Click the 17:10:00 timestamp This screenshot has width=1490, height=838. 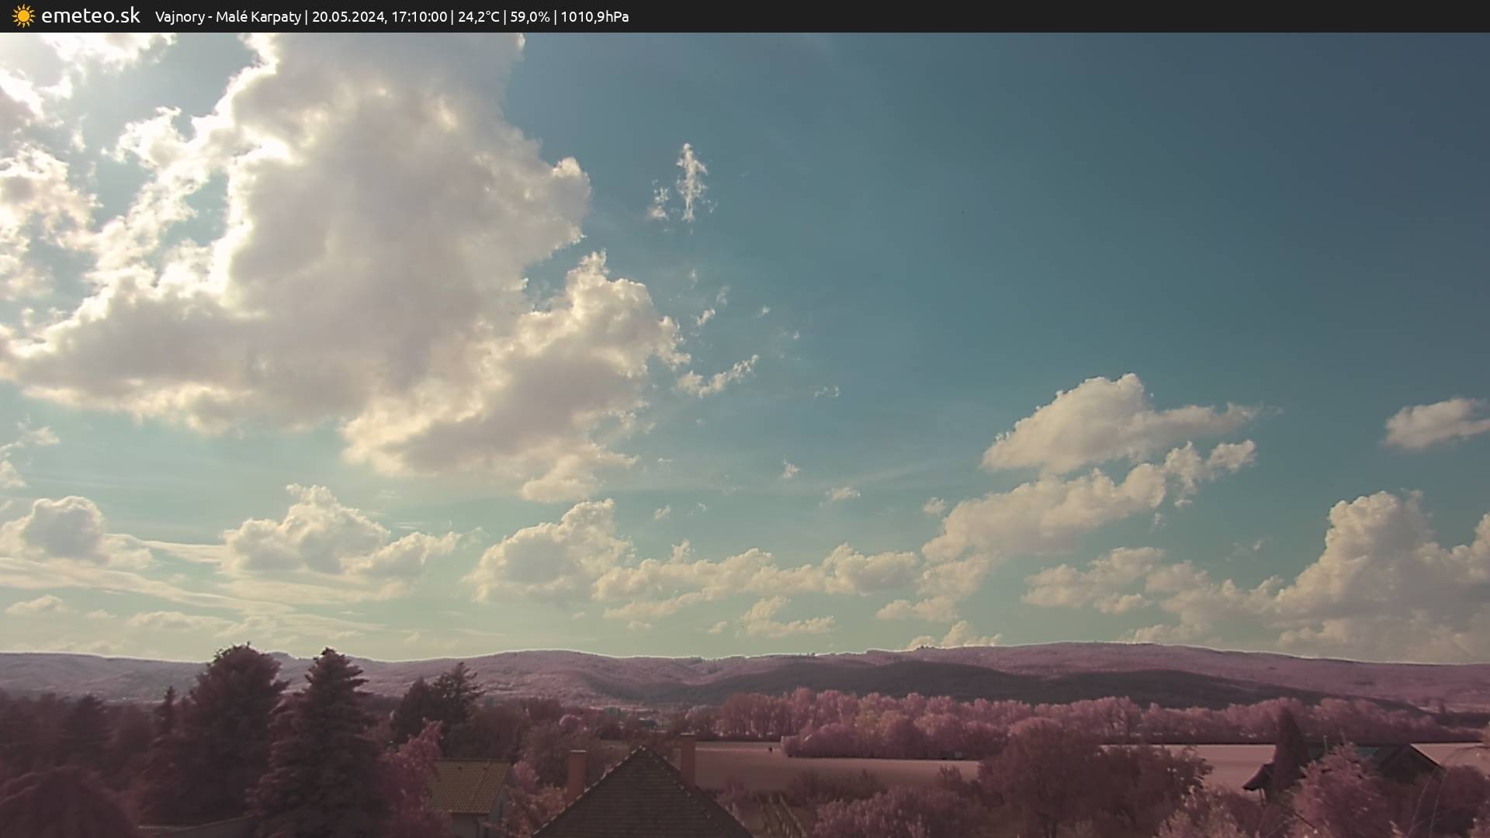[419, 17]
